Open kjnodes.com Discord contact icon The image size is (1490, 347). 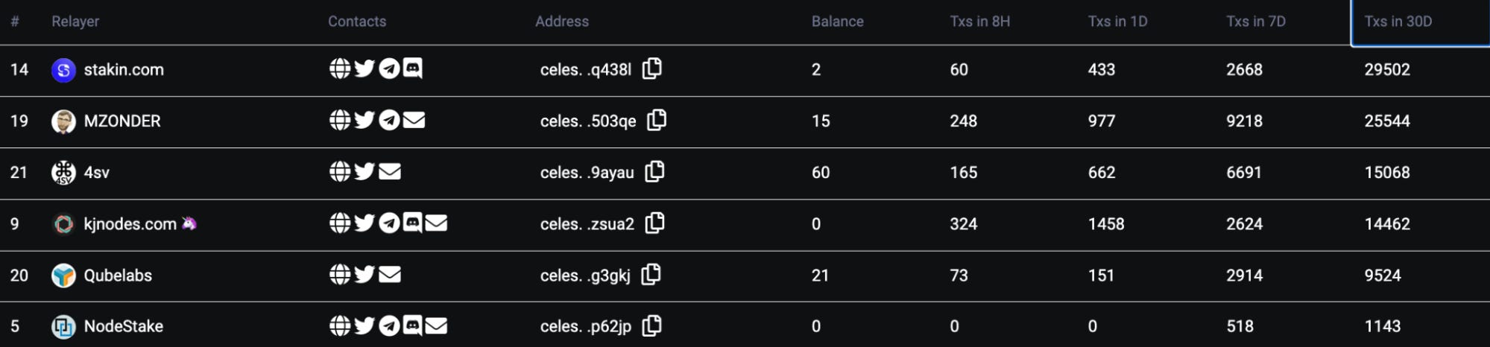412,222
